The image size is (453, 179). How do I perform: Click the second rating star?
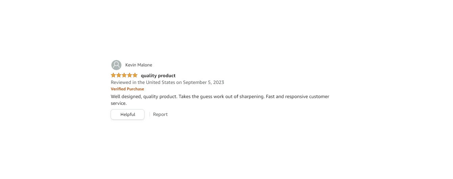click(119, 75)
